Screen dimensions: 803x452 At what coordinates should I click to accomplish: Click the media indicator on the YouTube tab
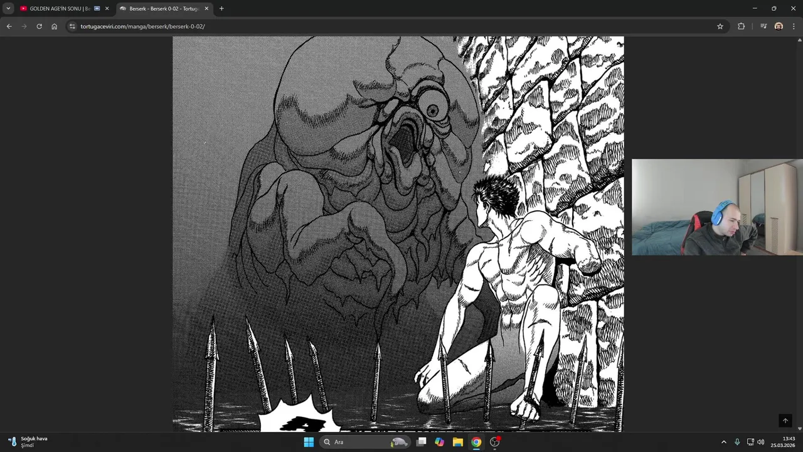coord(97,9)
